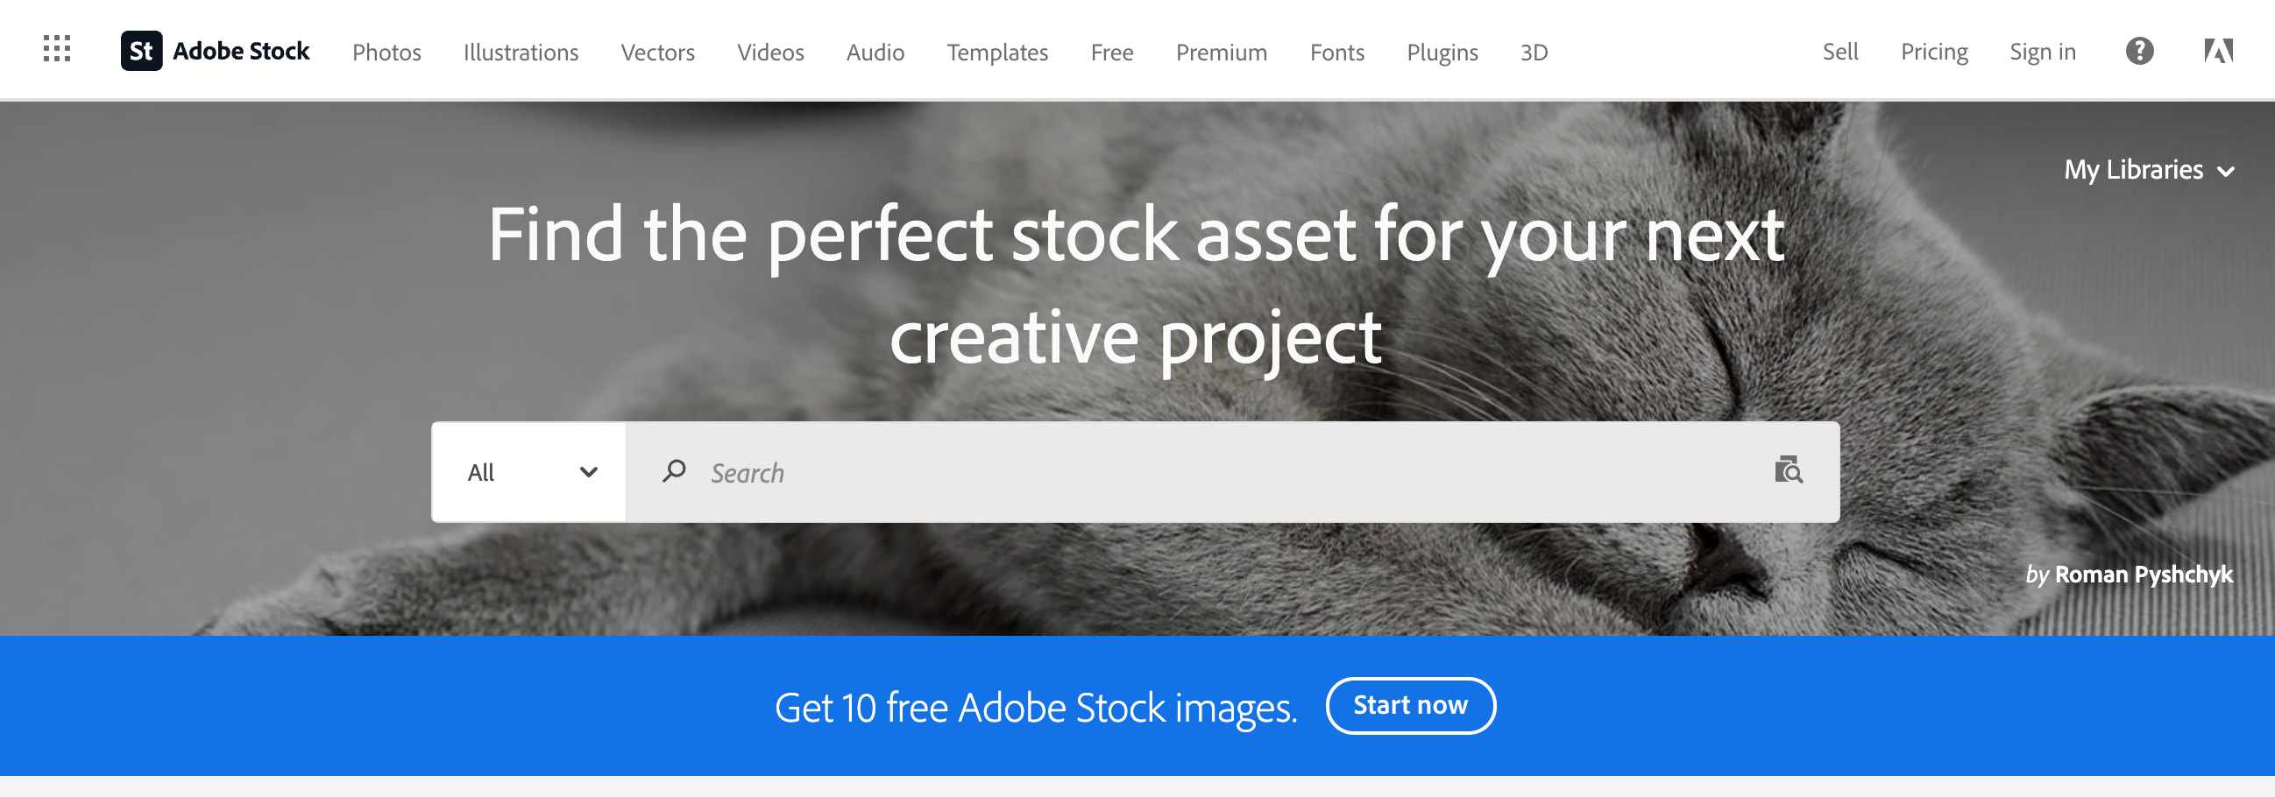The image size is (2275, 797).
Task: Open the All asset type dropdown
Action: point(528,471)
